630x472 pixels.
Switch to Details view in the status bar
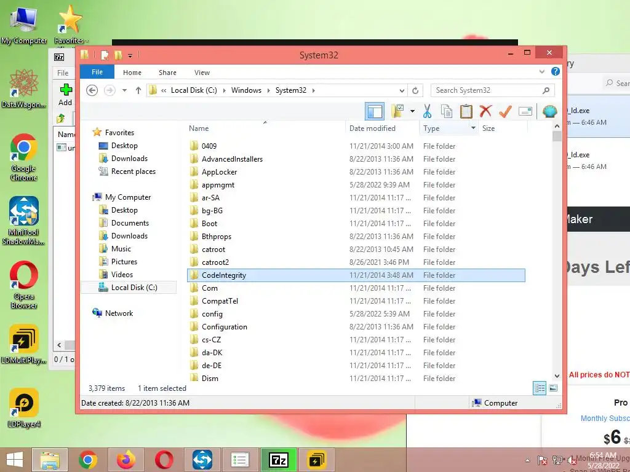point(540,388)
